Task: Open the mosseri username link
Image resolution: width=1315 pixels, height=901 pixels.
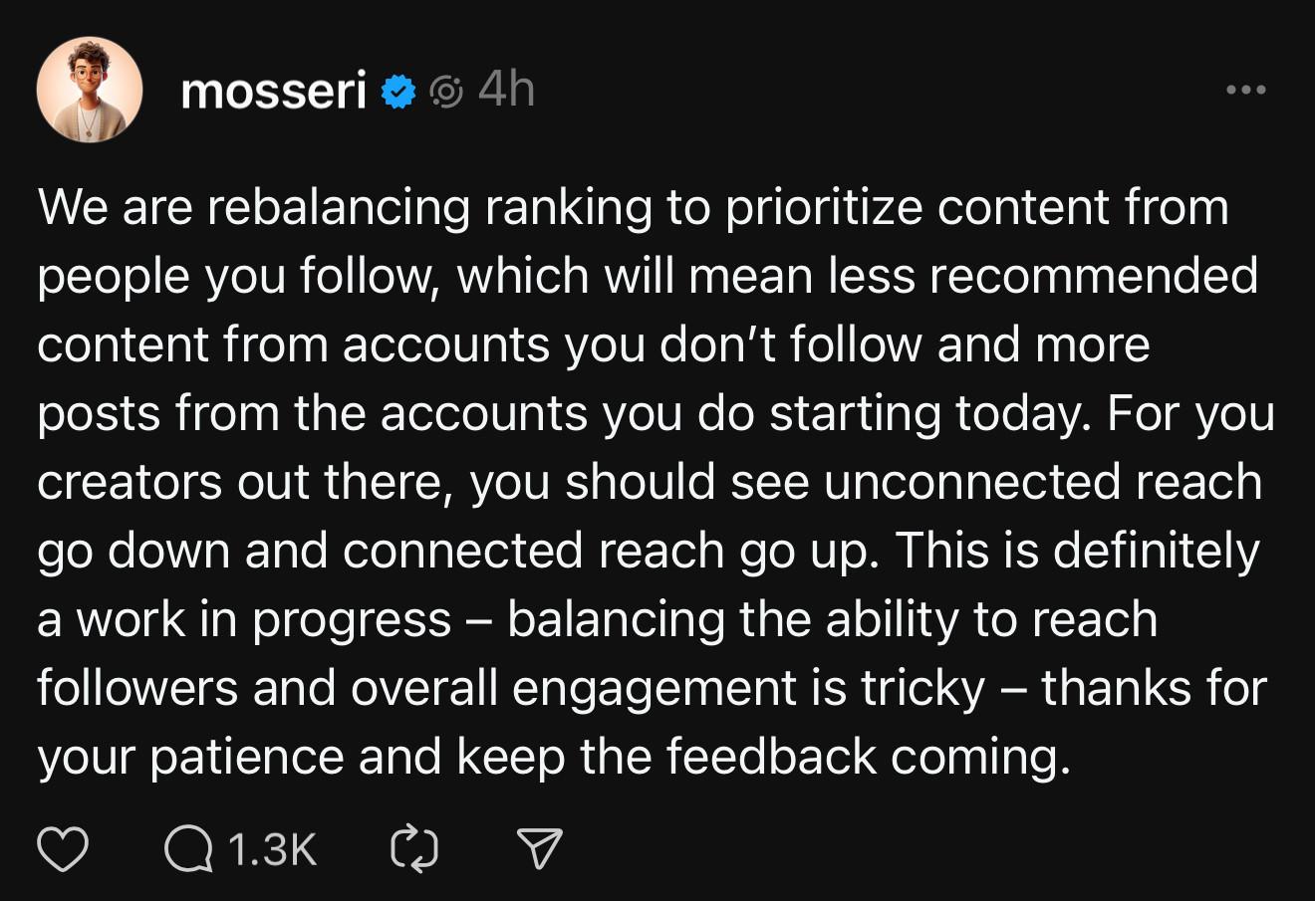Action: tap(274, 93)
